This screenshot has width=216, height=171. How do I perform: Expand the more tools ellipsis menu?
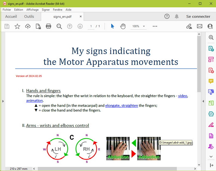[155, 26]
